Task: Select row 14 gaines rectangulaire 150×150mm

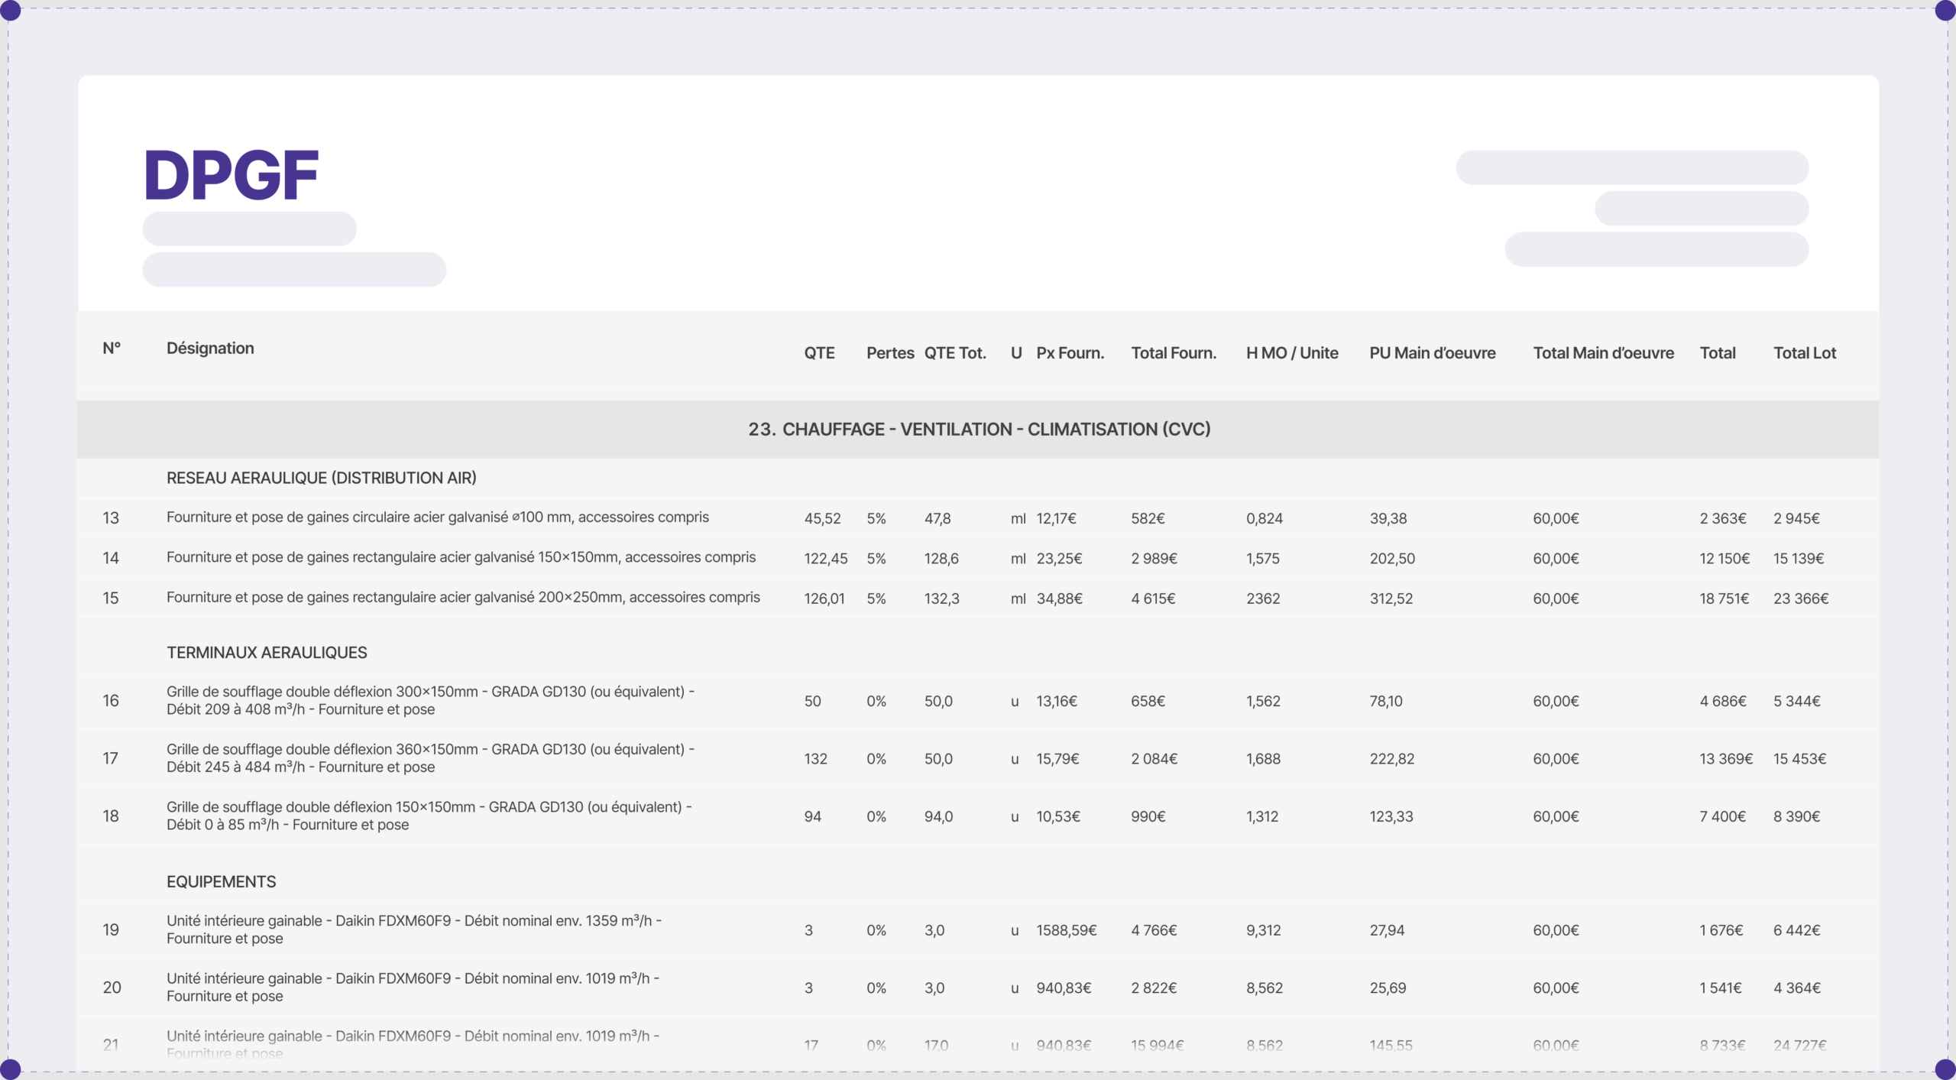Action: [461, 558]
